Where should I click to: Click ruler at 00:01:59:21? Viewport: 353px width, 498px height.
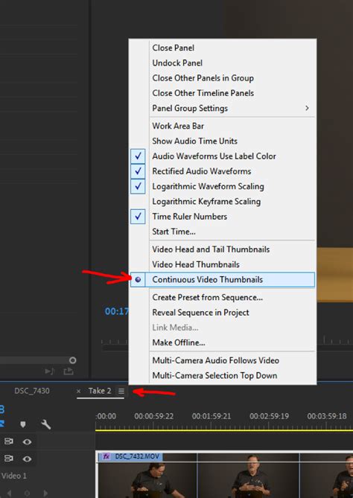(212, 416)
